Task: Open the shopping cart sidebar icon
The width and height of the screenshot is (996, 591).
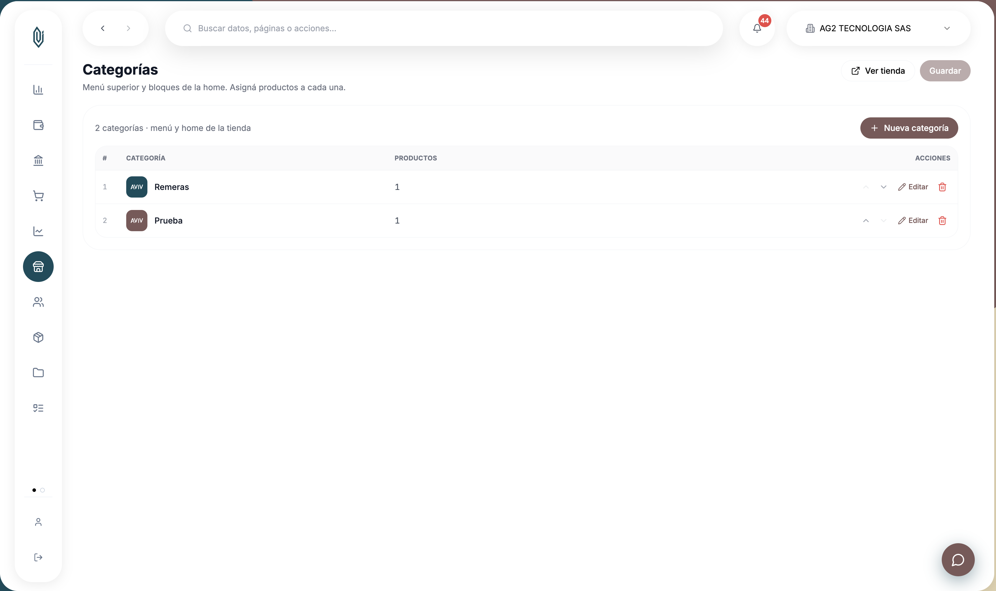Action: click(x=38, y=196)
